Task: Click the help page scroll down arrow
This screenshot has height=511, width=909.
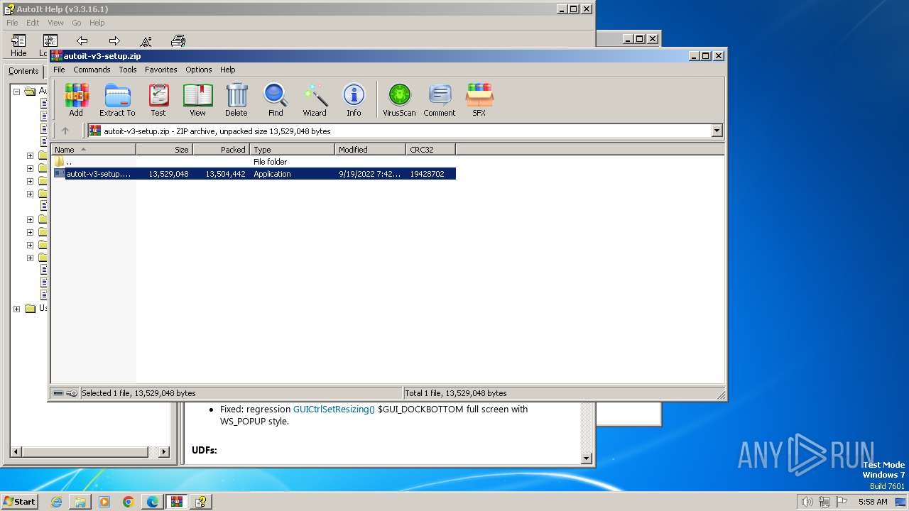Action: 587,458
